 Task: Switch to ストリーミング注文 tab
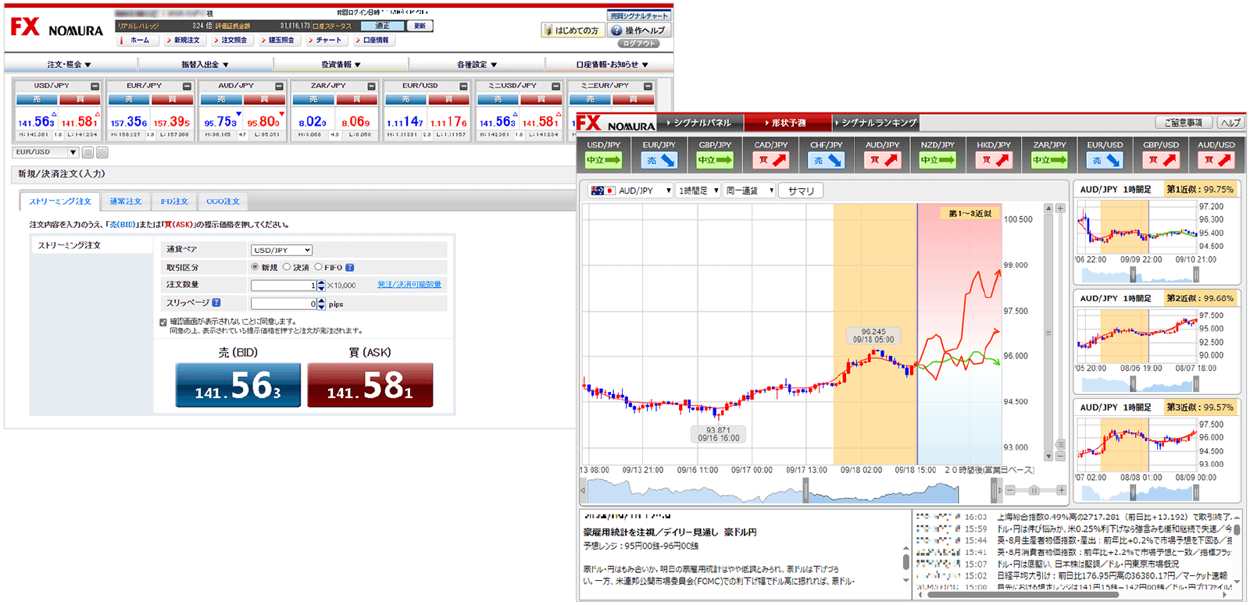point(60,201)
